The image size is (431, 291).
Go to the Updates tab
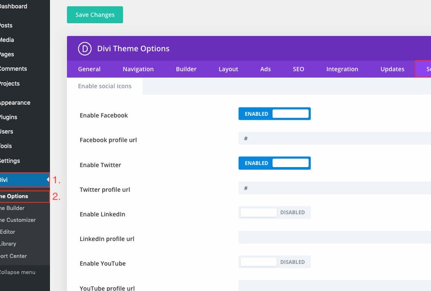point(392,69)
